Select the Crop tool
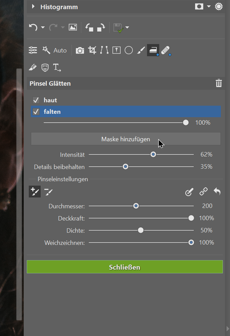 tap(92, 50)
